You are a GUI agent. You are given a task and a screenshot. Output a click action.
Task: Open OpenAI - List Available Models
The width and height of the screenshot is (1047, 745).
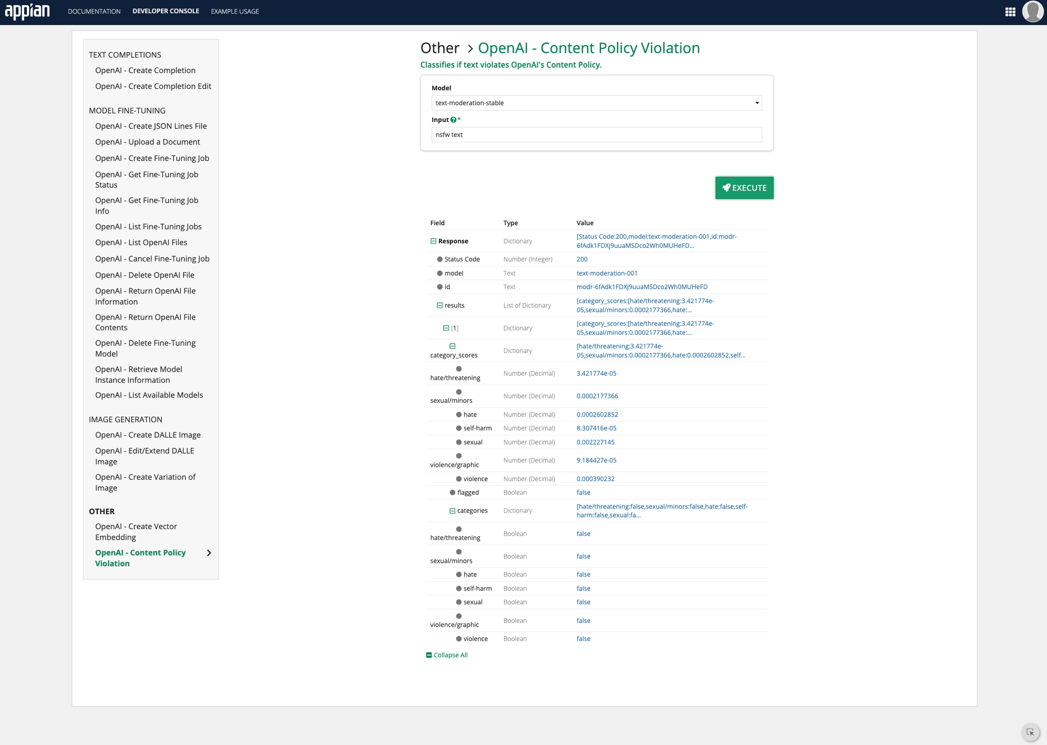coord(149,395)
